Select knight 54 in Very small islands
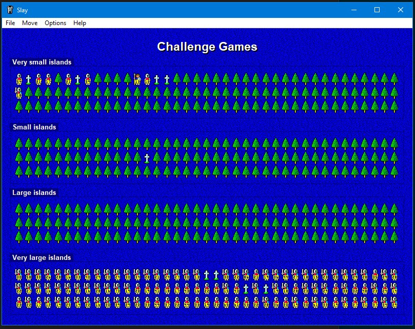Image resolution: width=415 pixels, height=329 pixels. [19, 79]
